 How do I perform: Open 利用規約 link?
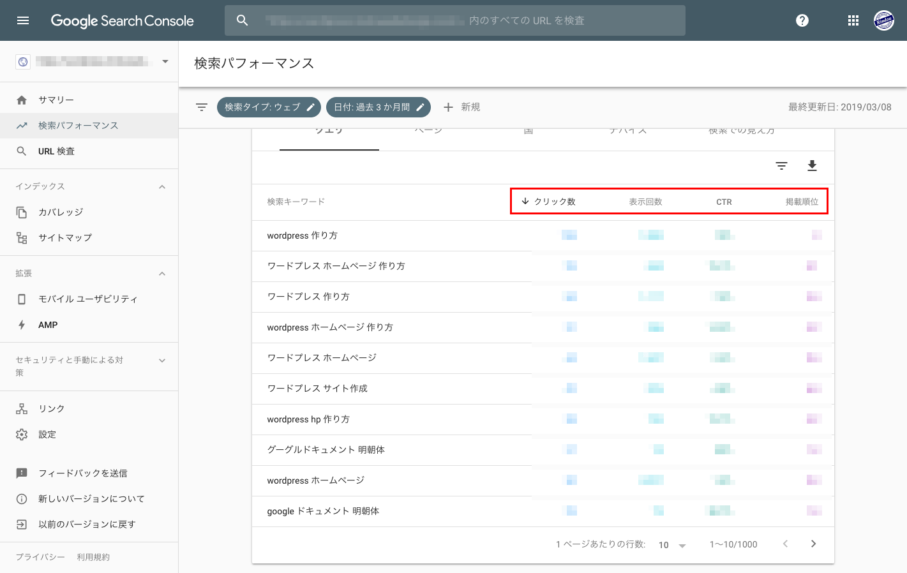point(93,557)
